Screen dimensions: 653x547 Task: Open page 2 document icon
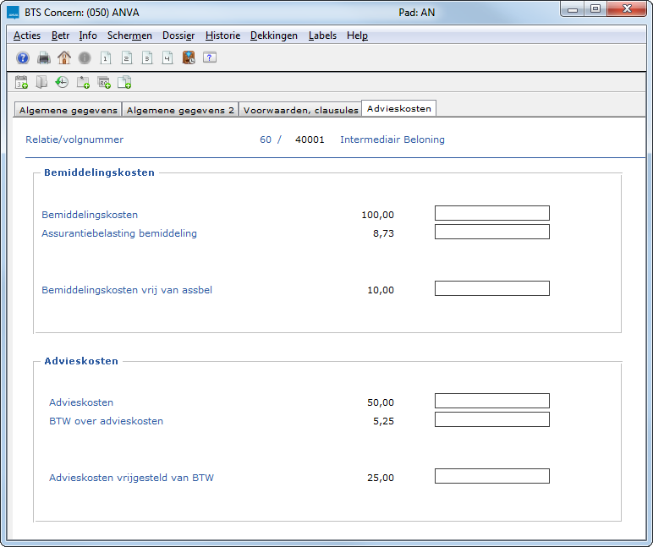click(126, 57)
